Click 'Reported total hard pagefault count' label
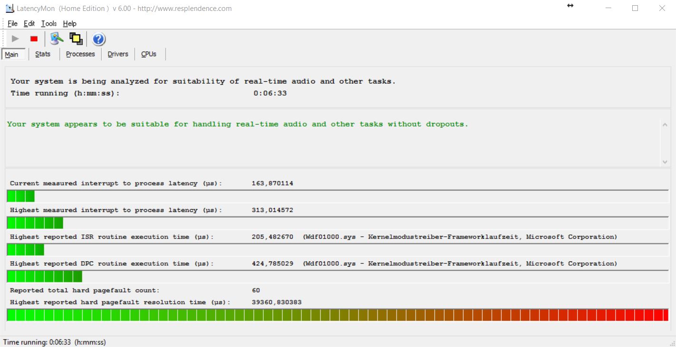Viewport: 676px width, 347px height. click(x=85, y=290)
